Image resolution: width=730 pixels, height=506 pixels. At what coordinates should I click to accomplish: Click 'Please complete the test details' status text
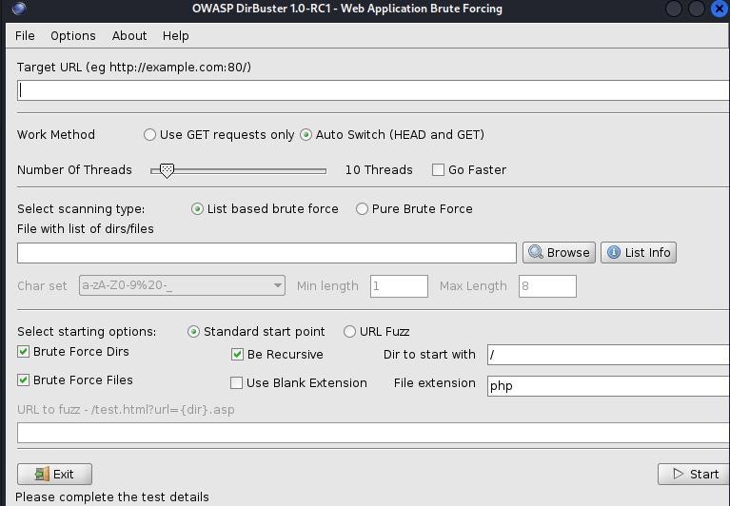112,497
